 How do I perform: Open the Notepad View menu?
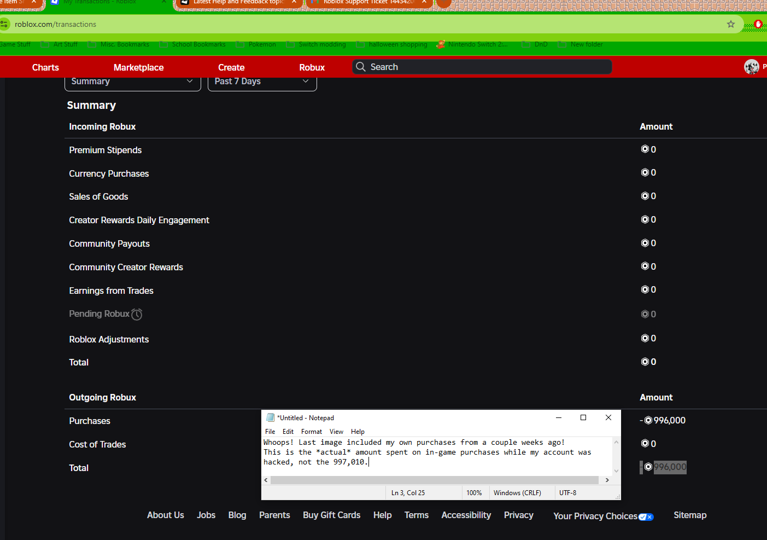coord(336,432)
